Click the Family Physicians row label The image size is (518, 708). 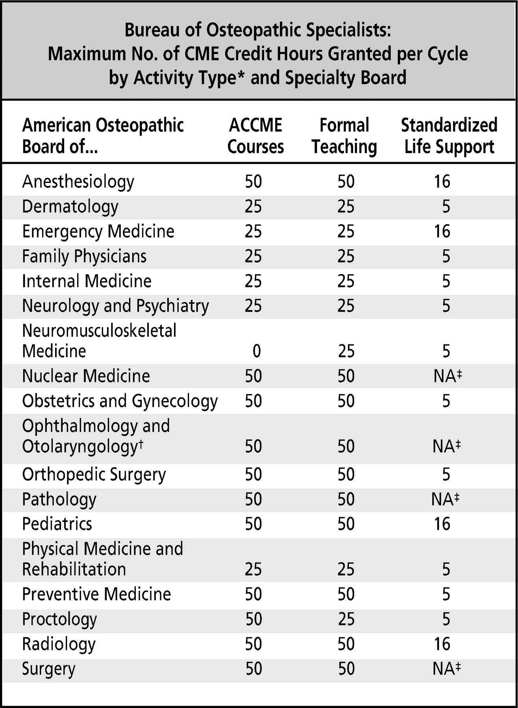tap(84, 256)
